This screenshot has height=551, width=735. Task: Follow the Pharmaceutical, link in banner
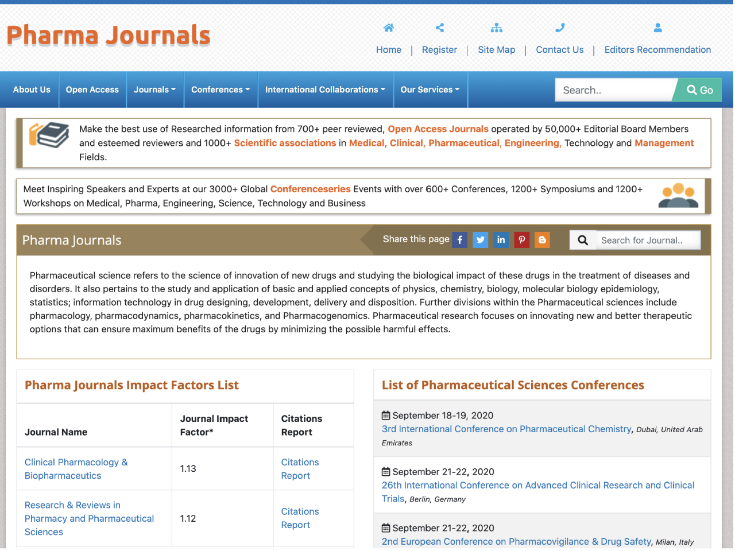click(x=465, y=143)
